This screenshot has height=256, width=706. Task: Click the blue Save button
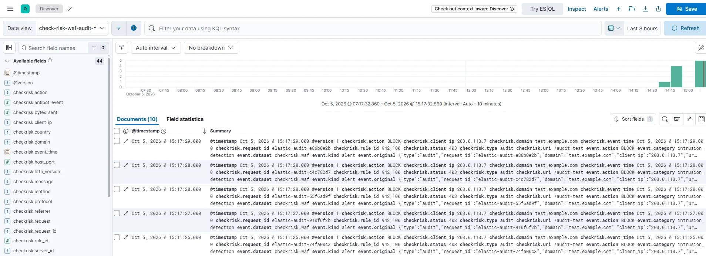tap(687, 9)
